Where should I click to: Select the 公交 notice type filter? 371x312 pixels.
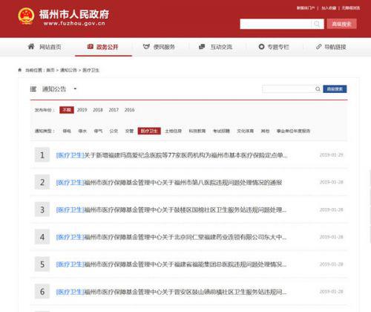pos(114,131)
